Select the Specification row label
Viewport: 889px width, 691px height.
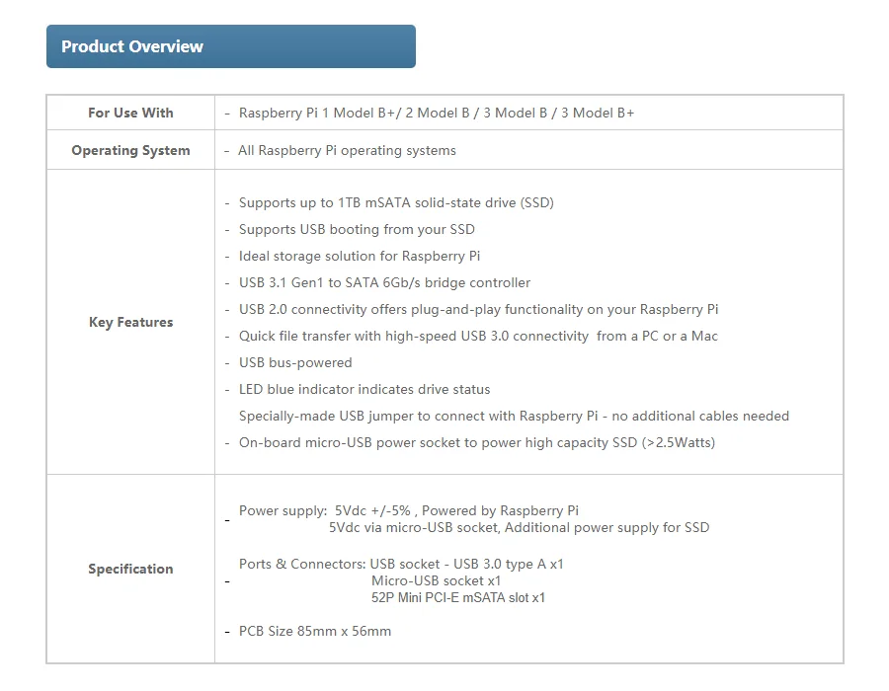tap(130, 569)
